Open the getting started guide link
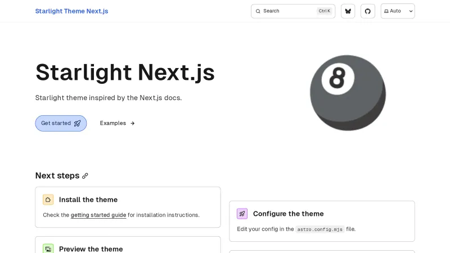 tap(98, 215)
